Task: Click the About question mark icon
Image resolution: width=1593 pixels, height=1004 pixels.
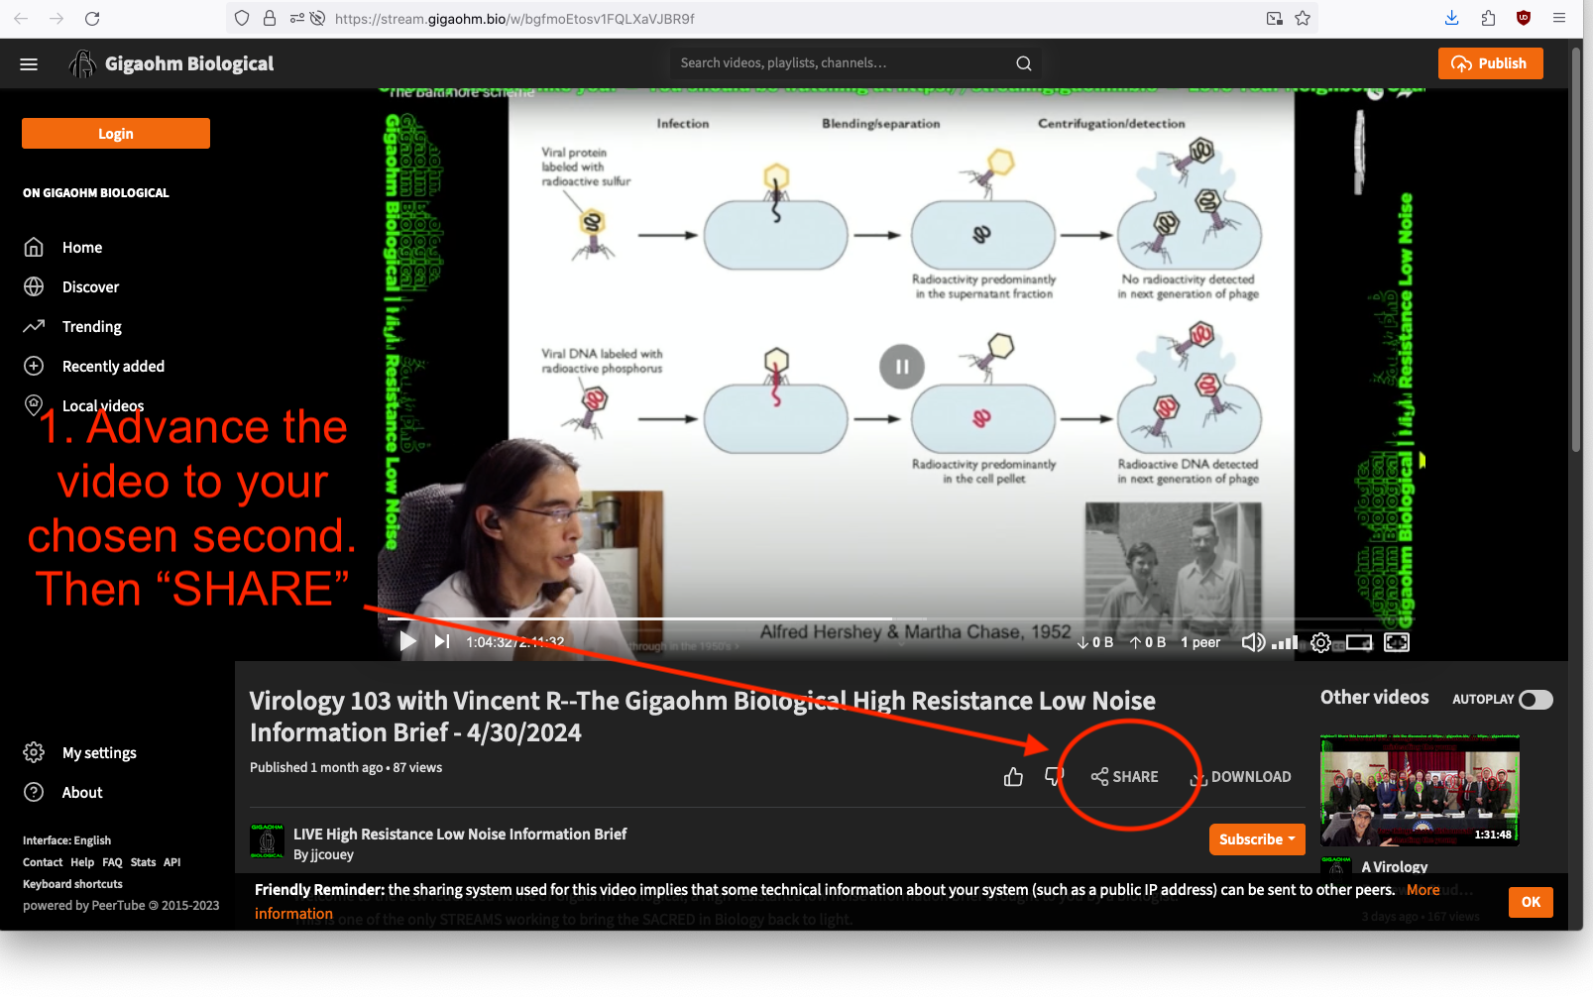Action: [x=34, y=792]
